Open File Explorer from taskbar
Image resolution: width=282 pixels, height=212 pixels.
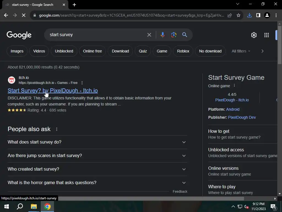[34, 206]
